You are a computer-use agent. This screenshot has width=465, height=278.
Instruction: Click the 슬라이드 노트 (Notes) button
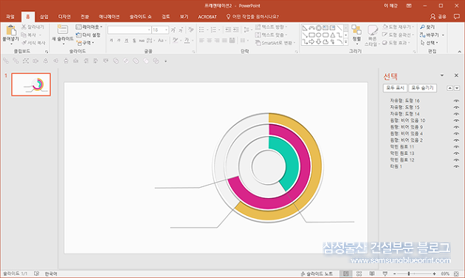(317, 274)
